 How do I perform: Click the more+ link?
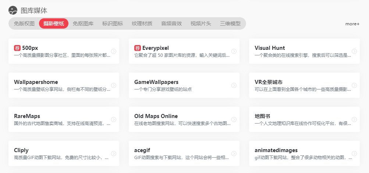pyautogui.click(x=352, y=24)
